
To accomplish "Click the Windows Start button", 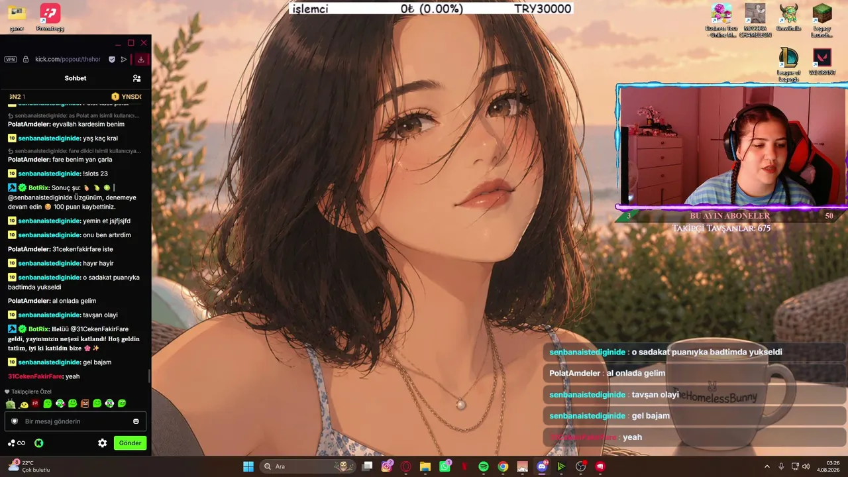I will coord(248,466).
